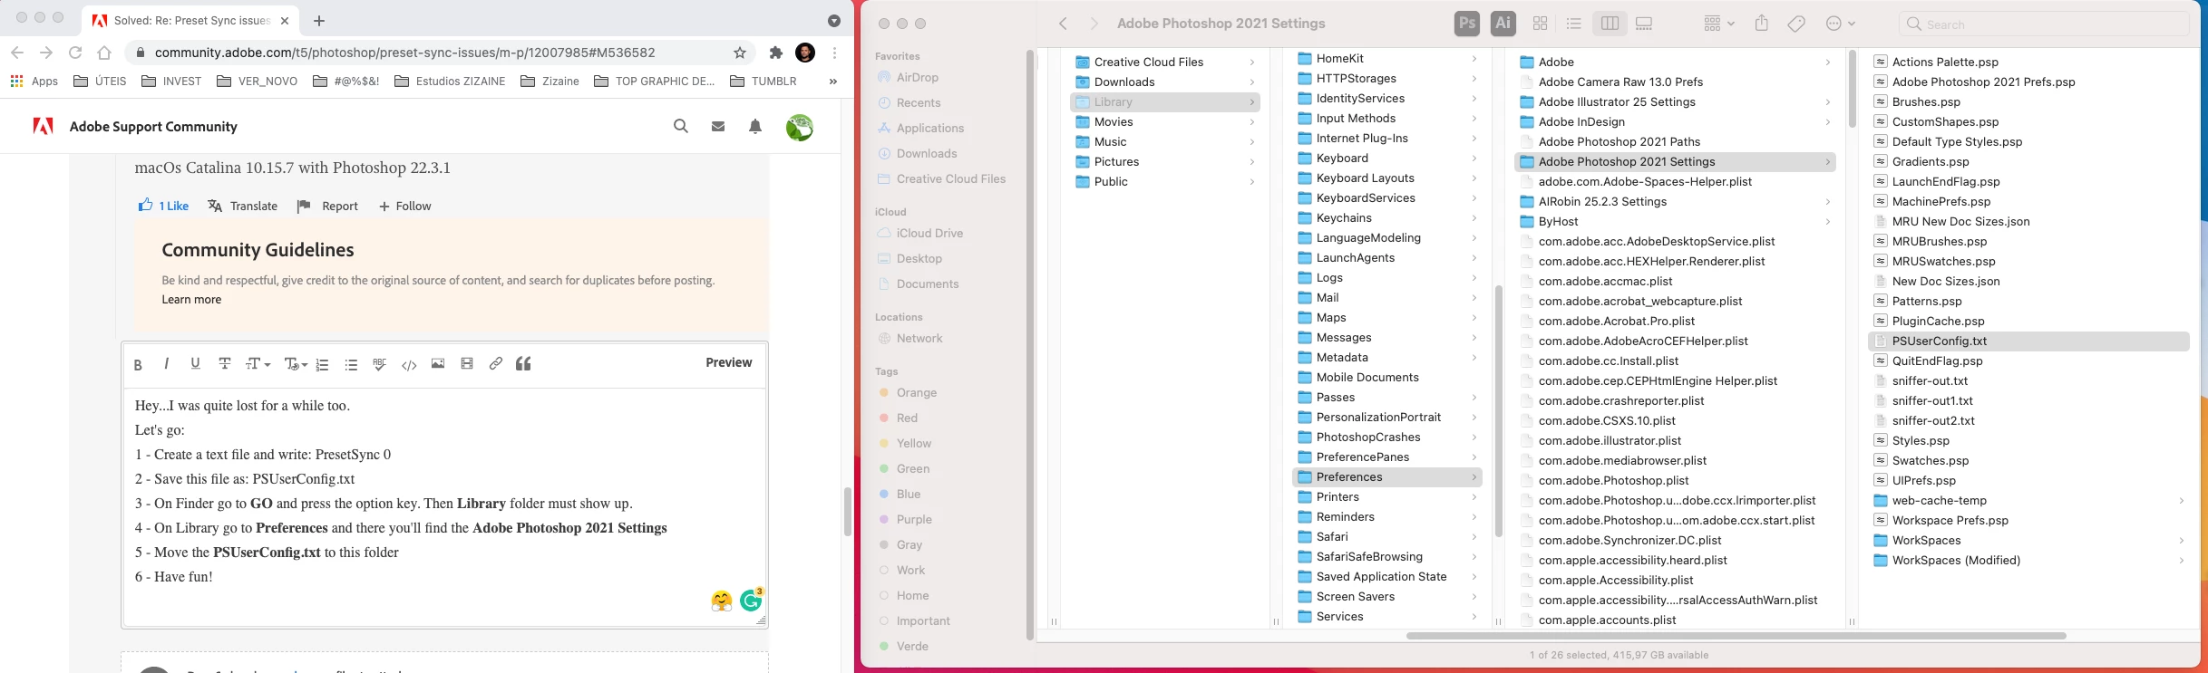Expand the Creative Cloud Files column chevron
The width and height of the screenshot is (2208, 673).
(1252, 62)
